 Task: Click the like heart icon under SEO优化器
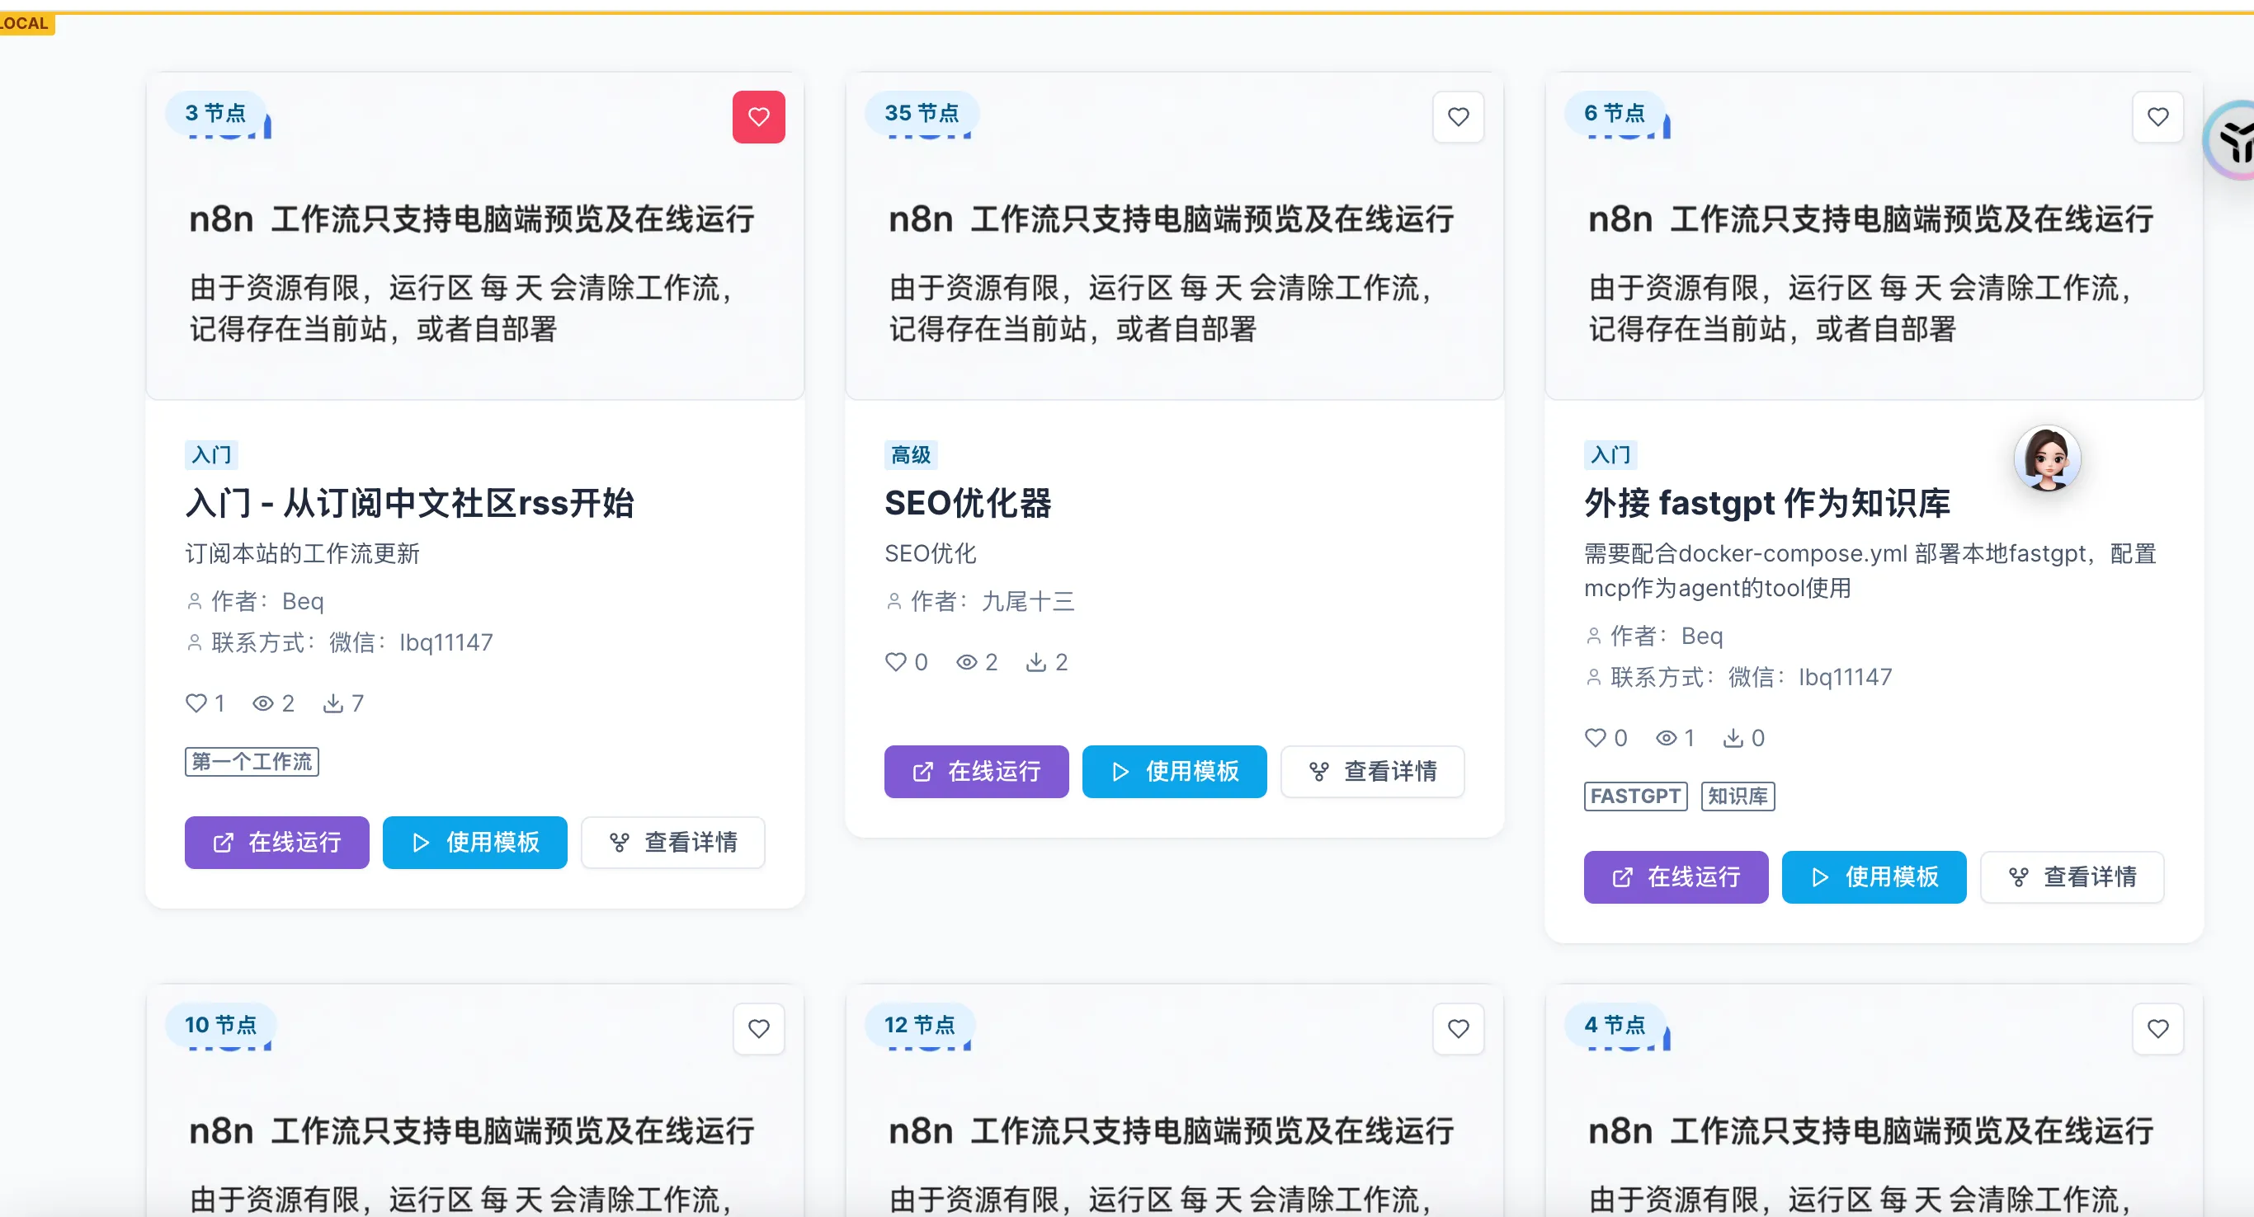pos(895,662)
